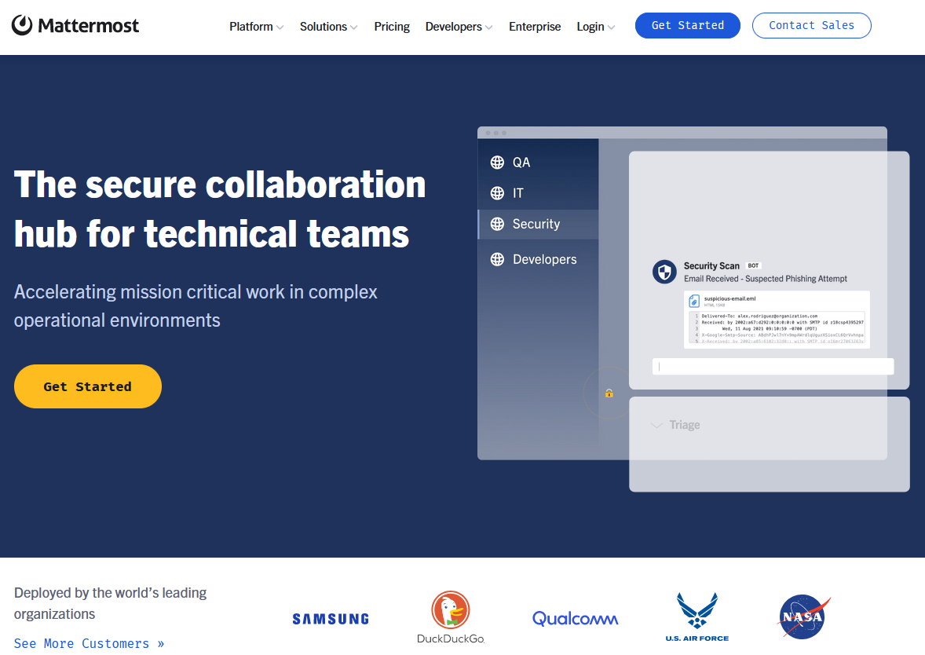925x655 pixels.
Task: Select the Security channel in sidebar
Action: pos(538,225)
